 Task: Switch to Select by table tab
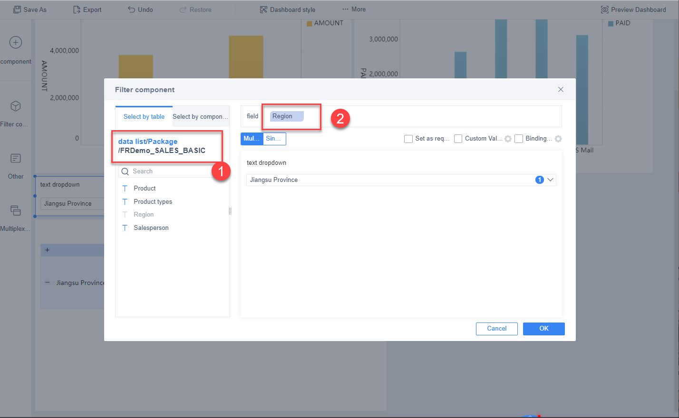(x=144, y=116)
